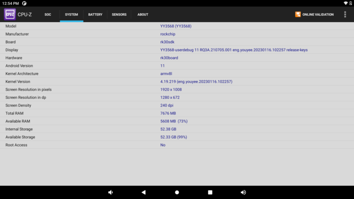Viewport: 354px width, 199px height.
Task: Click the Hardware label
Action: tap(14, 58)
